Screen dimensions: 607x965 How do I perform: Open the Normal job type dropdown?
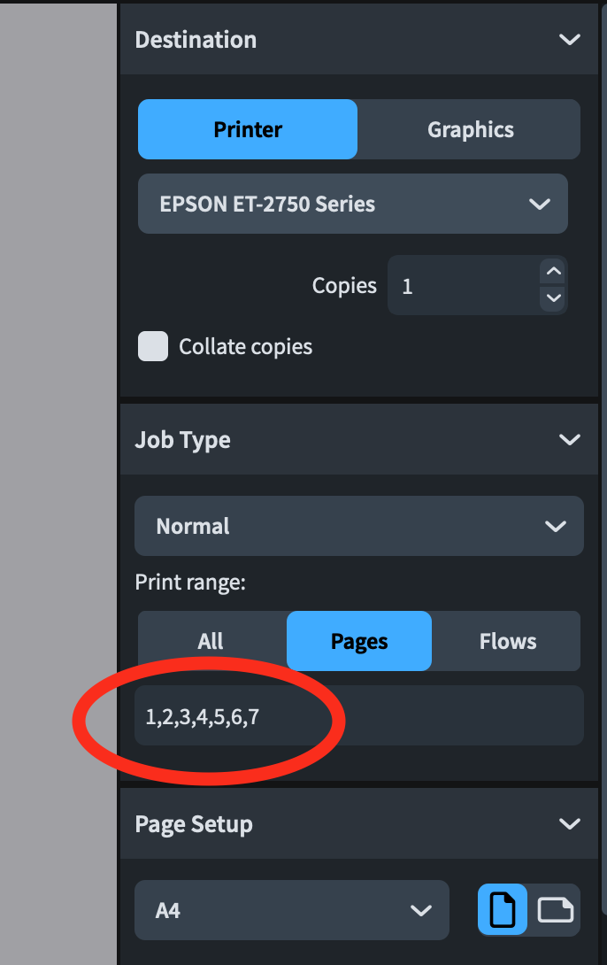point(358,526)
